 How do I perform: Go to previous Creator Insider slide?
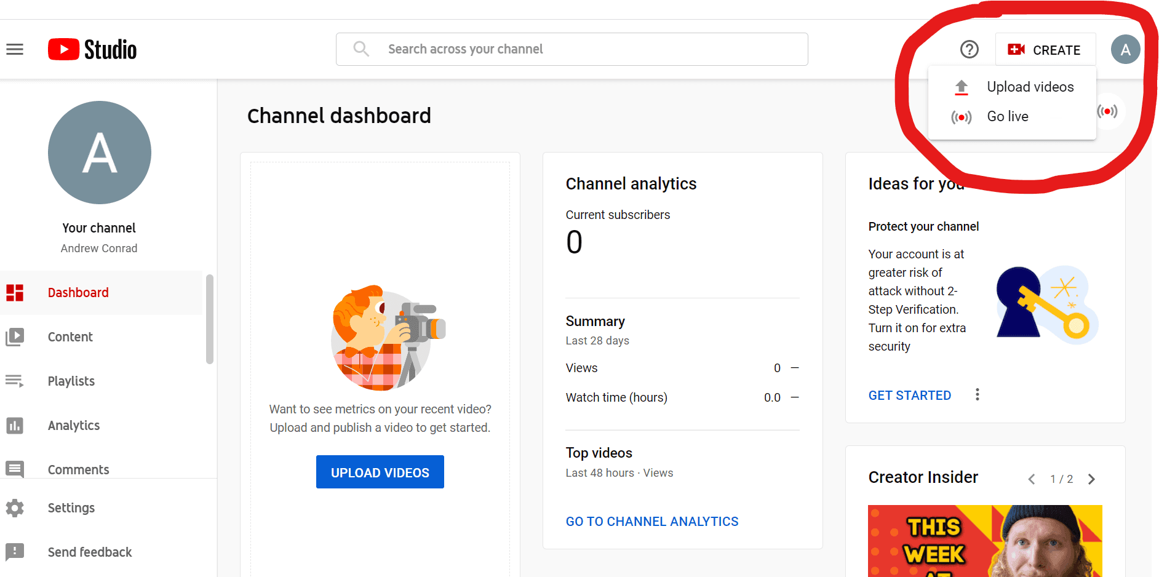pos(1032,479)
